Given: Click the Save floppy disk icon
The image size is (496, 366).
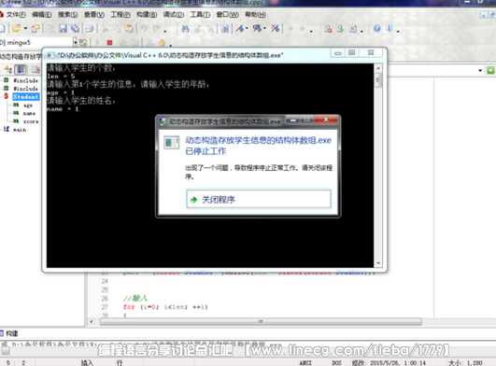Looking at the screenshot, I should 64,29.
